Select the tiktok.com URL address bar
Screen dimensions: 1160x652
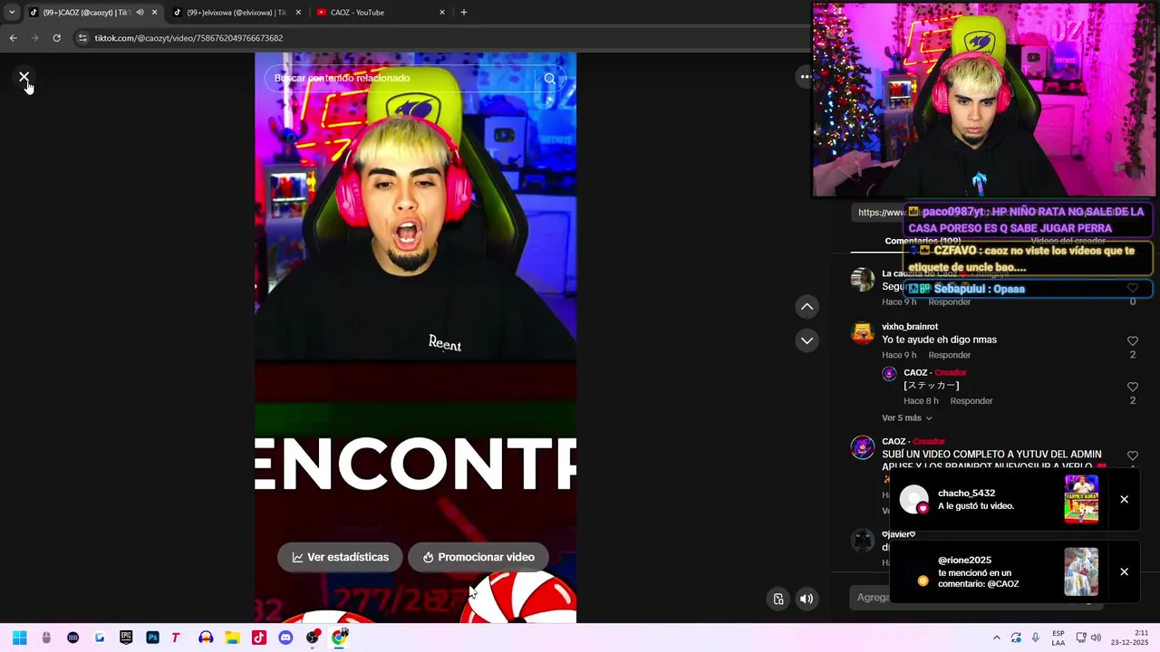[x=188, y=38]
